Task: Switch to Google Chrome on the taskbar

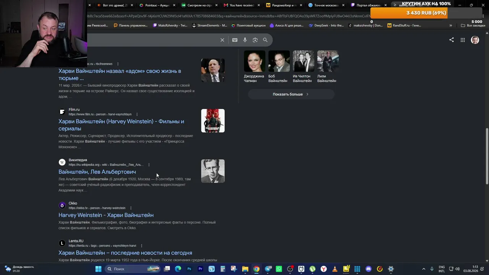Action: pyautogui.click(x=256, y=269)
